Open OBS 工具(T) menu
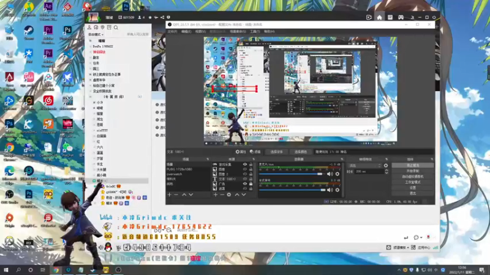This screenshot has width=490, height=275. click(x=255, y=32)
